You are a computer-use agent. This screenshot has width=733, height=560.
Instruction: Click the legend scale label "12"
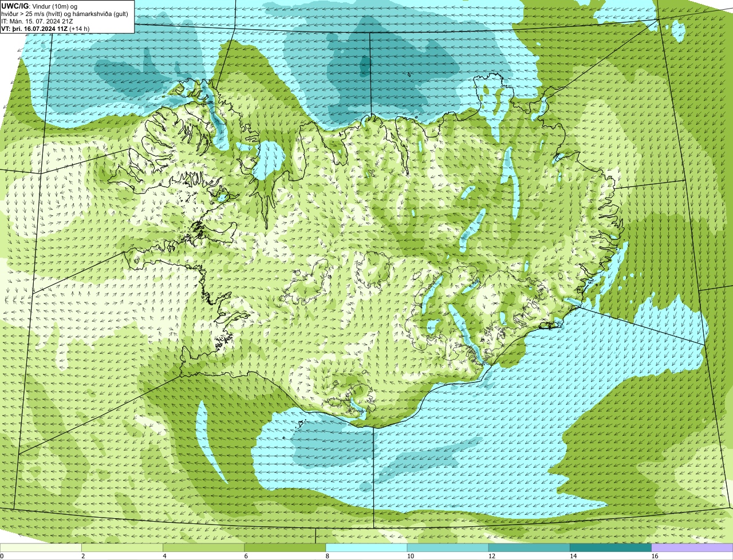point(491,556)
